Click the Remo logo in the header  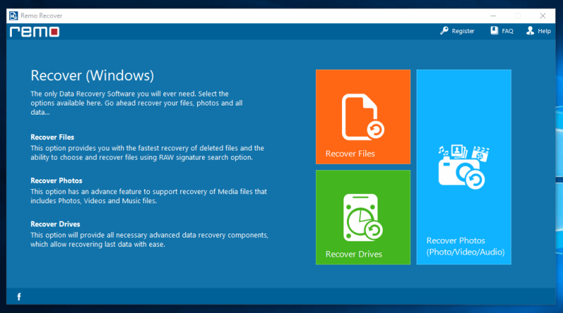point(34,32)
